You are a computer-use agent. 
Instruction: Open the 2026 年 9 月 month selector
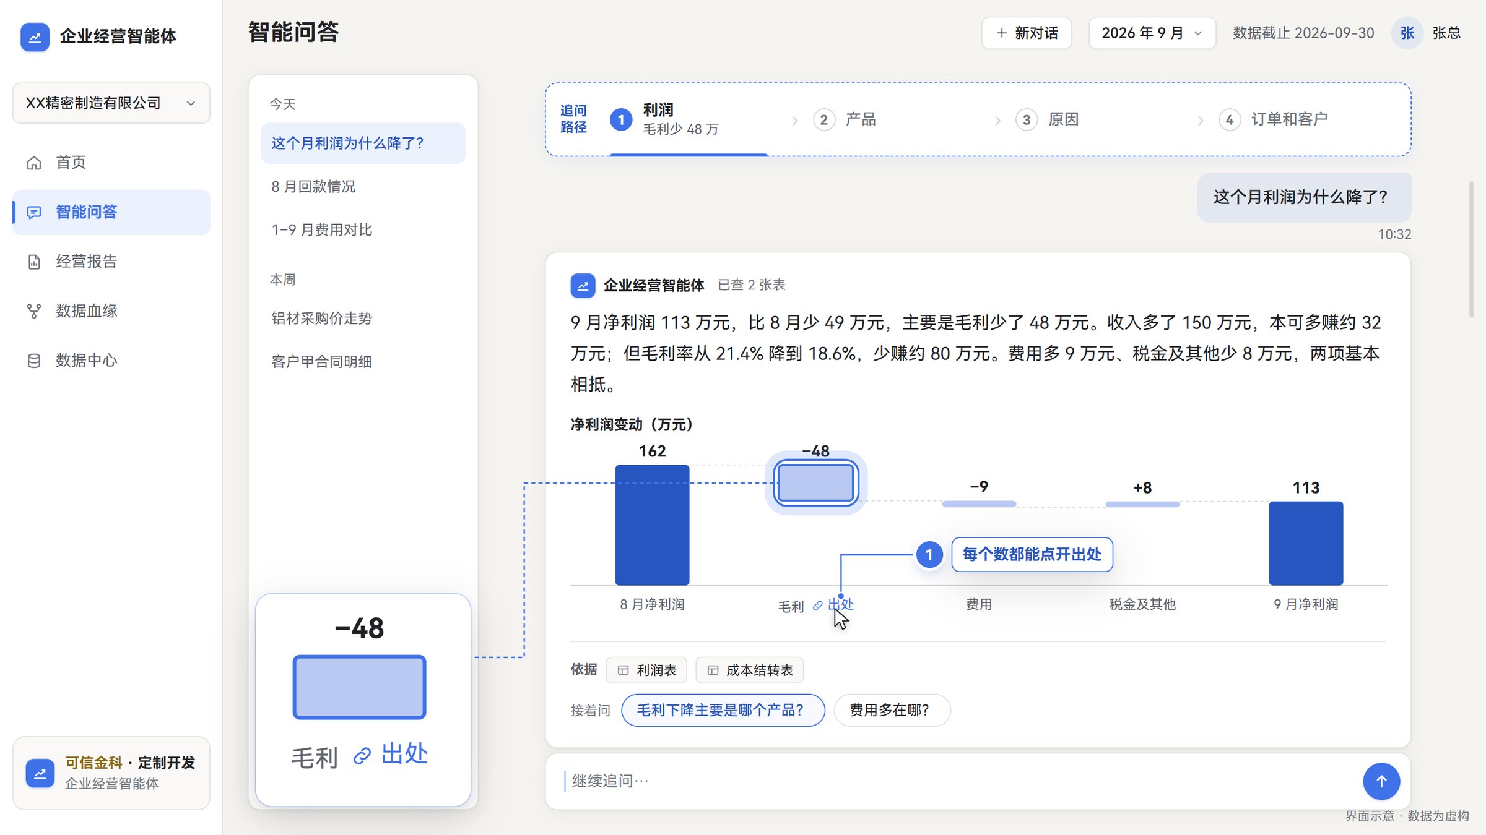1152,33
